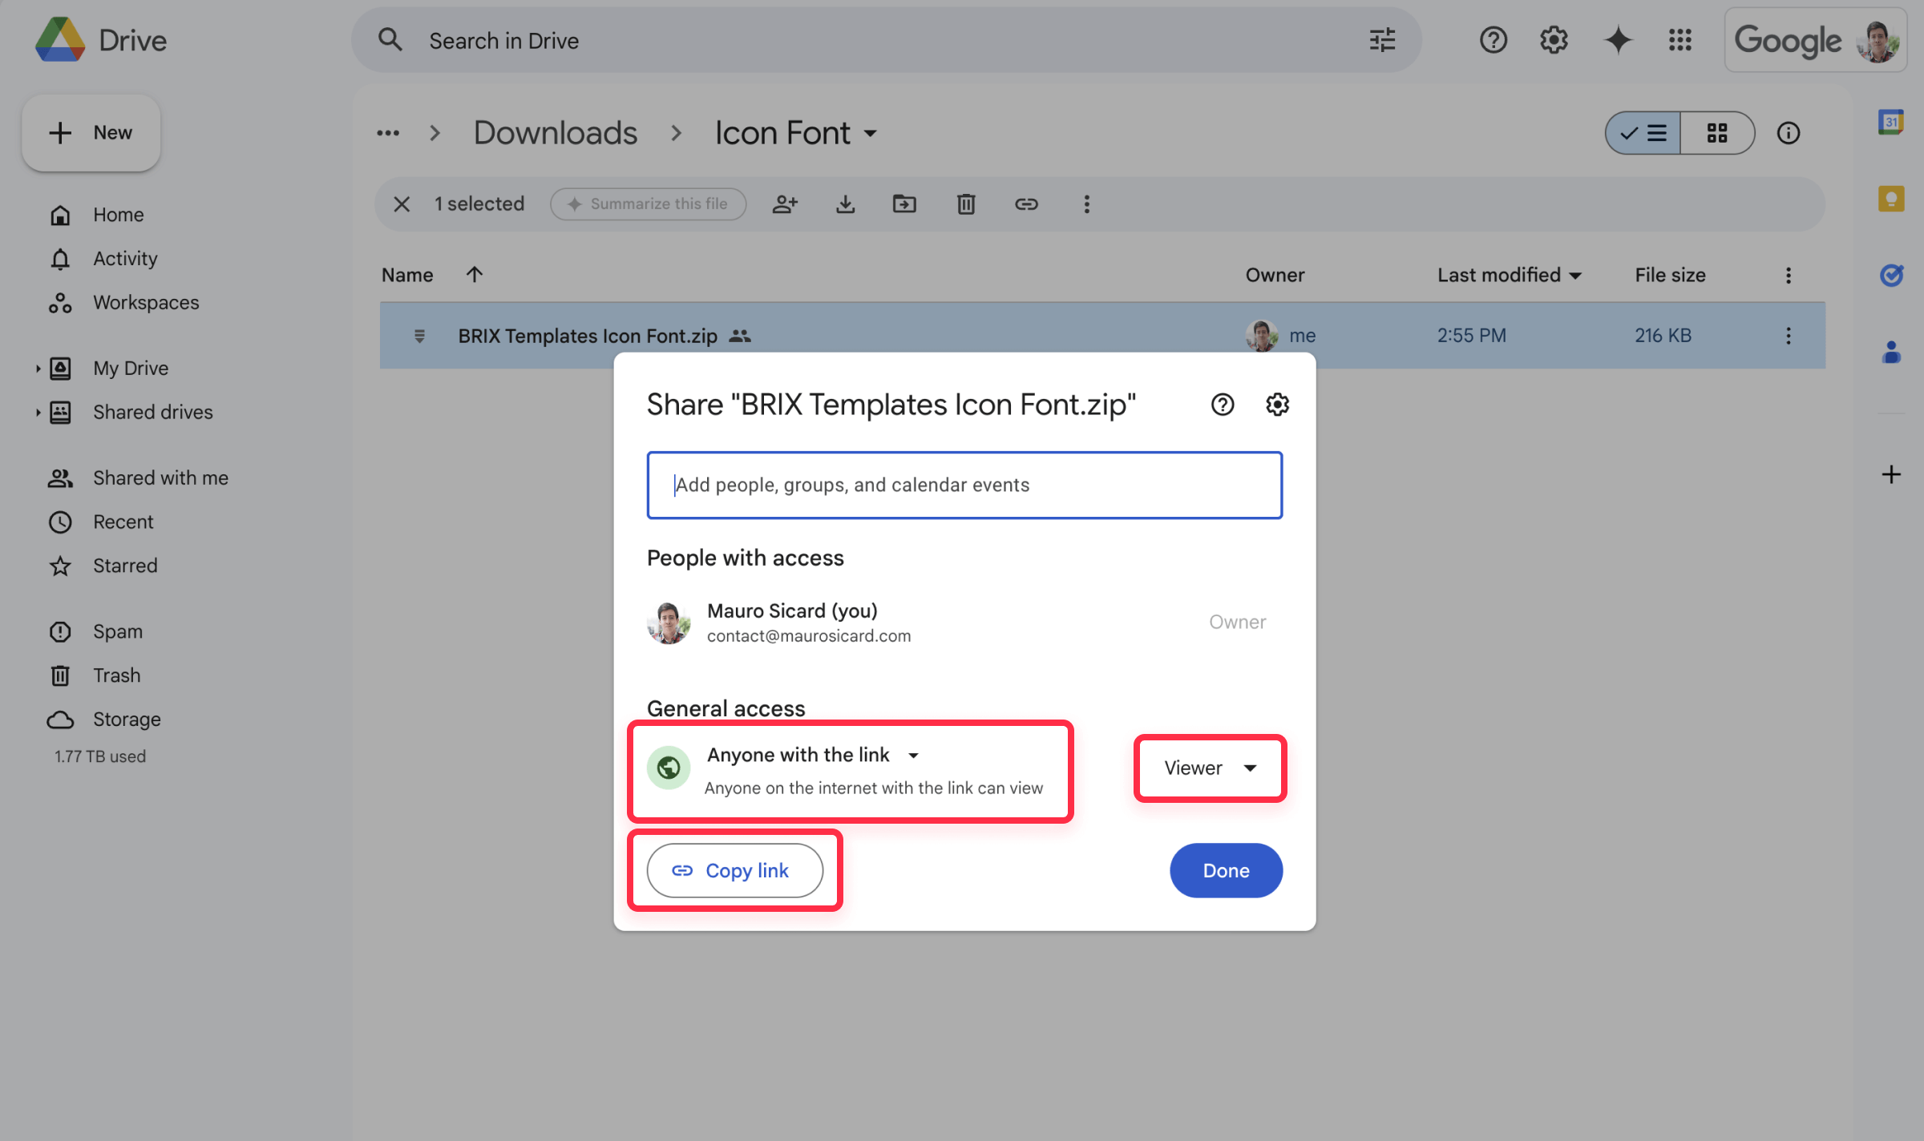Click the New button
Image resolution: width=1924 pixels, height=1141 pixels.
tap(91, 133)
